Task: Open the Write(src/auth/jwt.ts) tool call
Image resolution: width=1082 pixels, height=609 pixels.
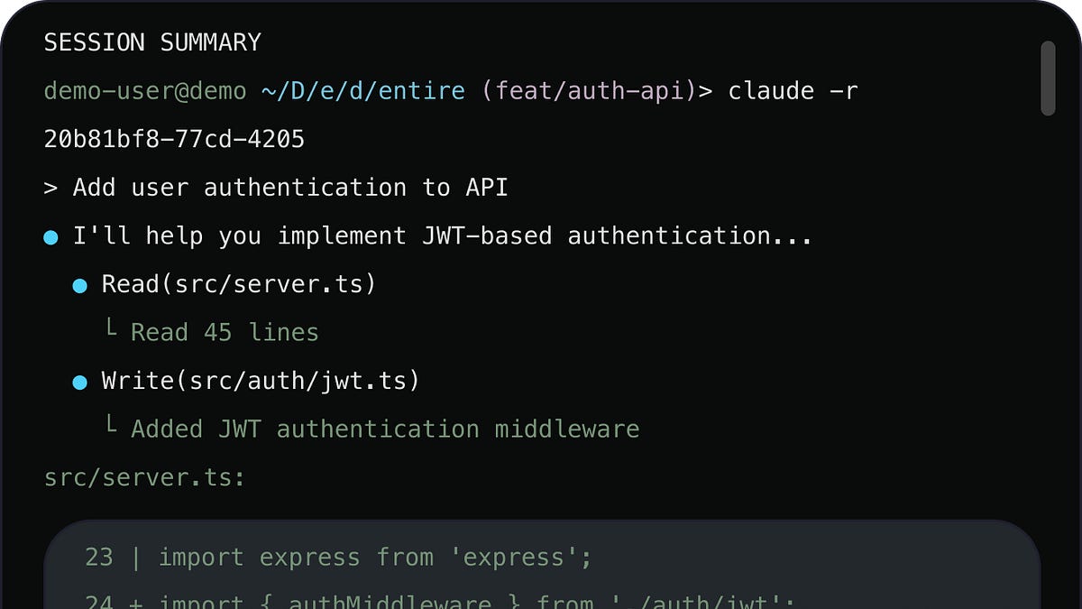Action: click(x=261, y=381)
